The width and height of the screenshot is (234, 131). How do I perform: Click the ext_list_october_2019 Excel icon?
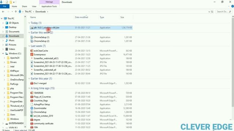coord(32,116)
